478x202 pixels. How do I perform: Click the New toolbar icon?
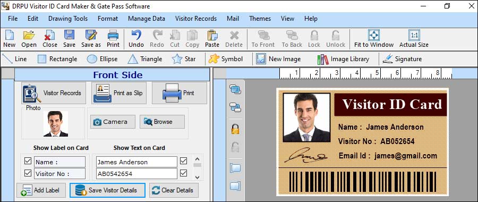pos(9,35)
